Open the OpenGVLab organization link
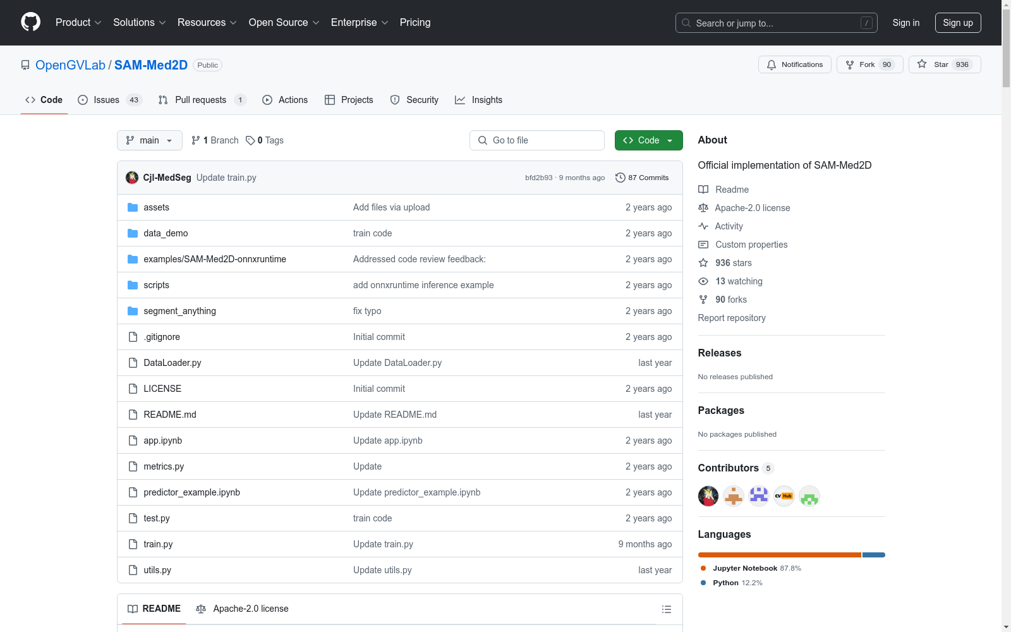Image resolution: width=1011 pixels, height=632 pixels. point(70,65)
